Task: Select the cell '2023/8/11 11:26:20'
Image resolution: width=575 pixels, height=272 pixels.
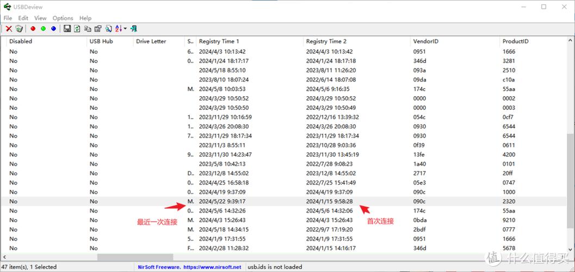Action: pos(331,70)
